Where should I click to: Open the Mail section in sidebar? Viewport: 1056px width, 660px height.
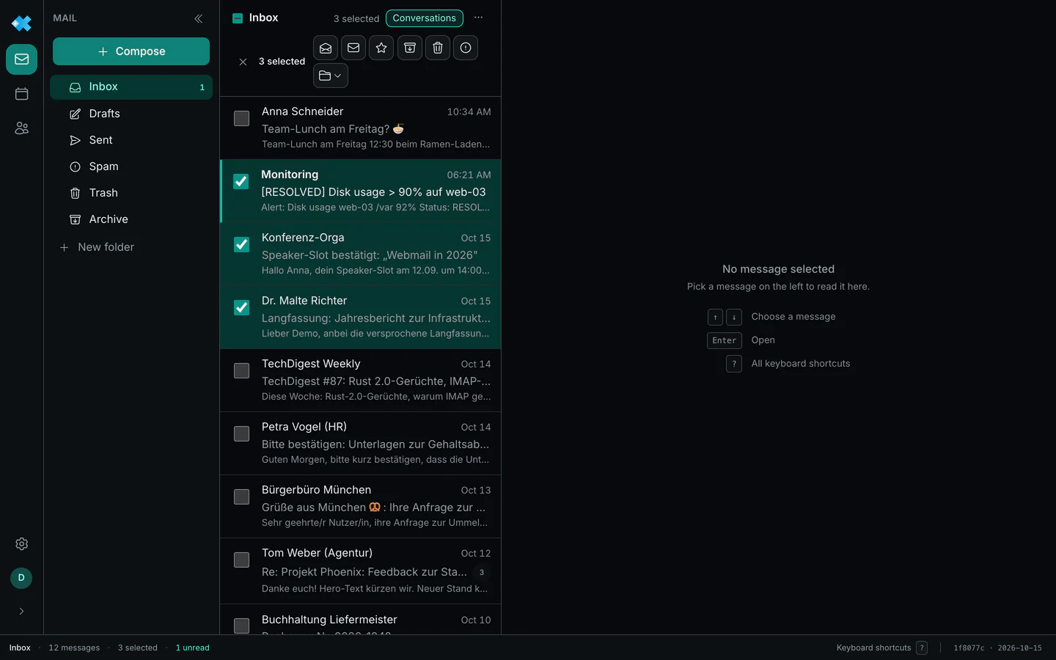click(x=21, y=59)
